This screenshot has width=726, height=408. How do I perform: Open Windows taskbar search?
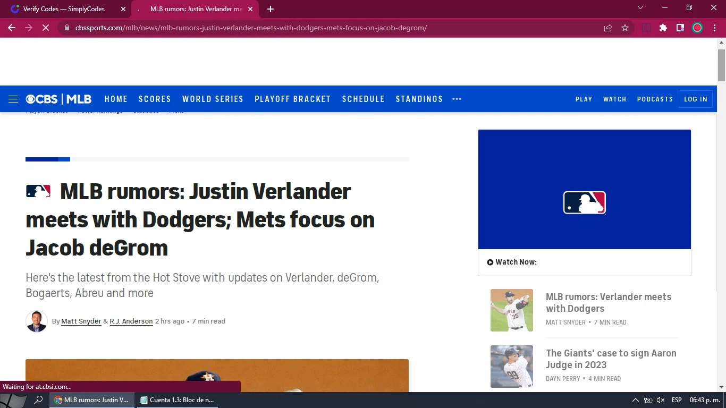[x=38, y=400]
